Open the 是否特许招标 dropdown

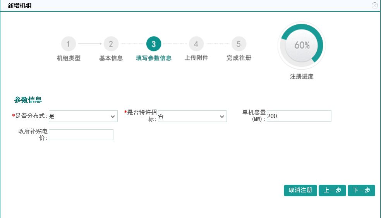coord(192,116)
